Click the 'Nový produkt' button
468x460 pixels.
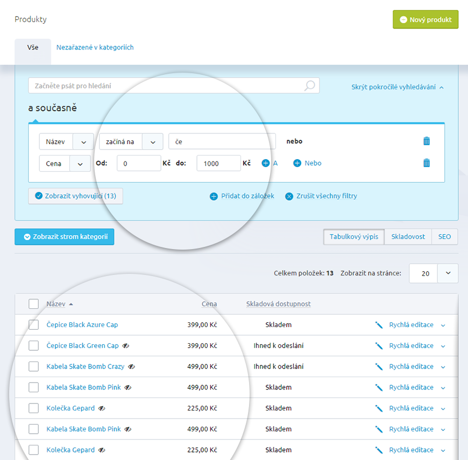426,19
